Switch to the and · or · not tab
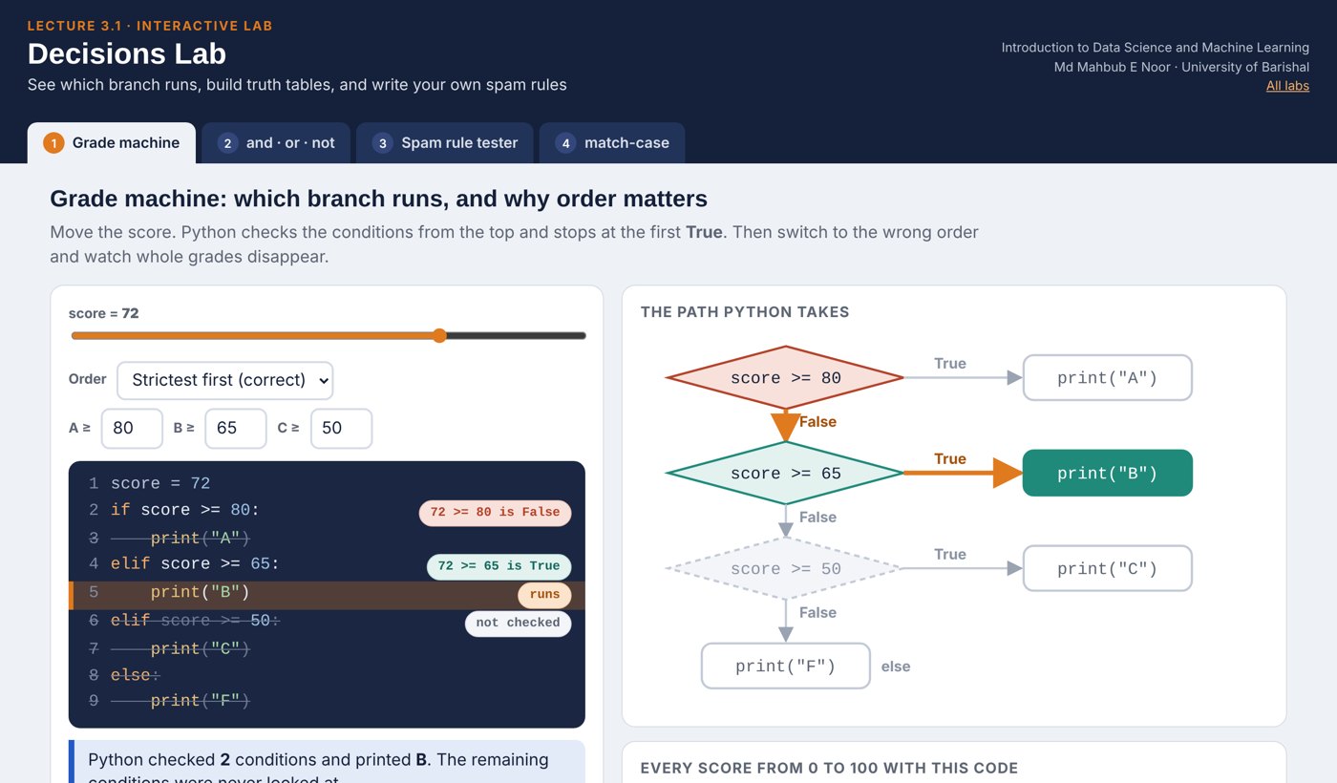Viewport: 1337px width, 783px height. (276, 143)
